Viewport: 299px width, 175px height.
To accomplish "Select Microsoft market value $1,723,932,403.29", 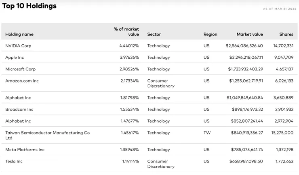I will point(245,69).
